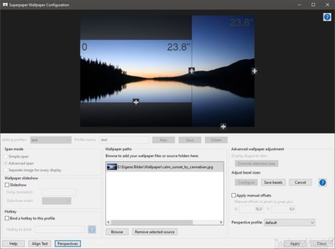Click the plus handle at the right display's bottom
The height and width of the screenshot is (249, 335).
(x=223, y=127)
